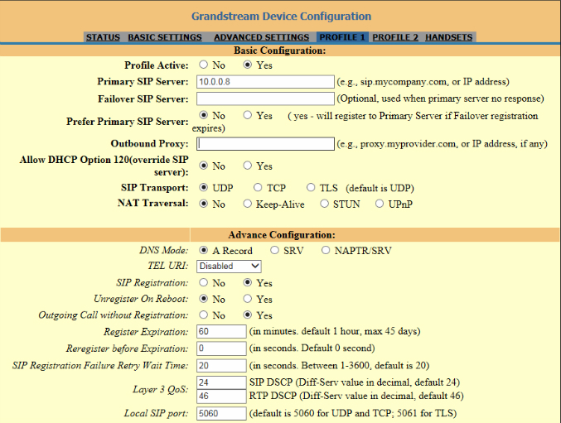Click the 'NAT Traversal:' label
The image size is (561, 423).
tap(152, 203)
